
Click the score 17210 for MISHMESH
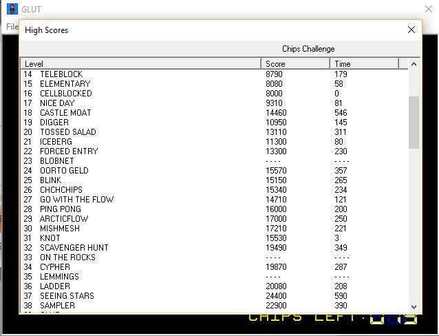[277, 229]
